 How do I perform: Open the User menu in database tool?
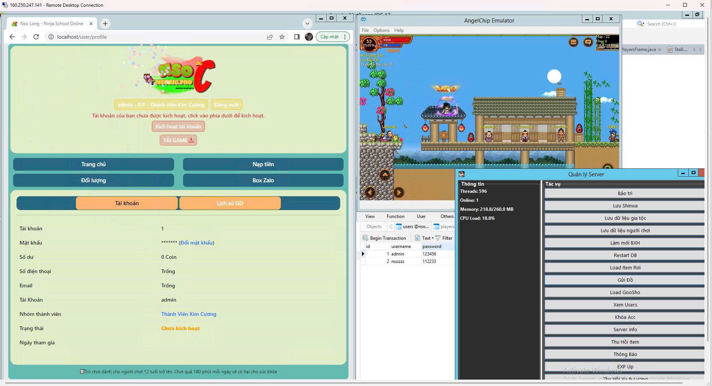tap(421, 216)
